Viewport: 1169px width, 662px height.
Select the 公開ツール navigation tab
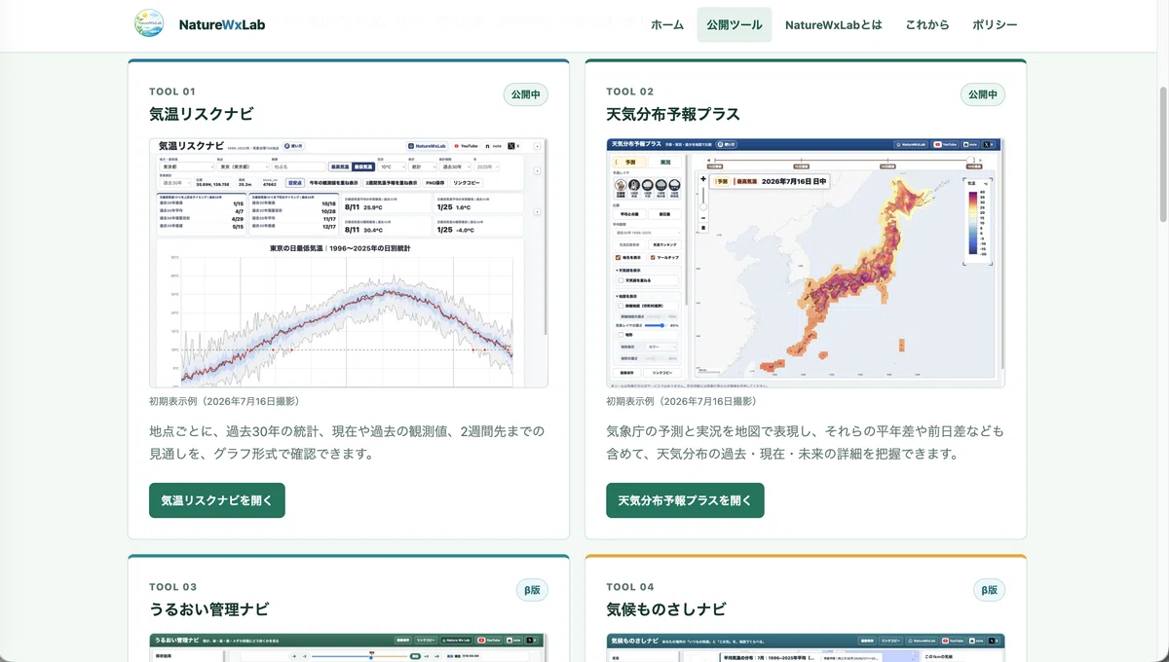[735, 25]
